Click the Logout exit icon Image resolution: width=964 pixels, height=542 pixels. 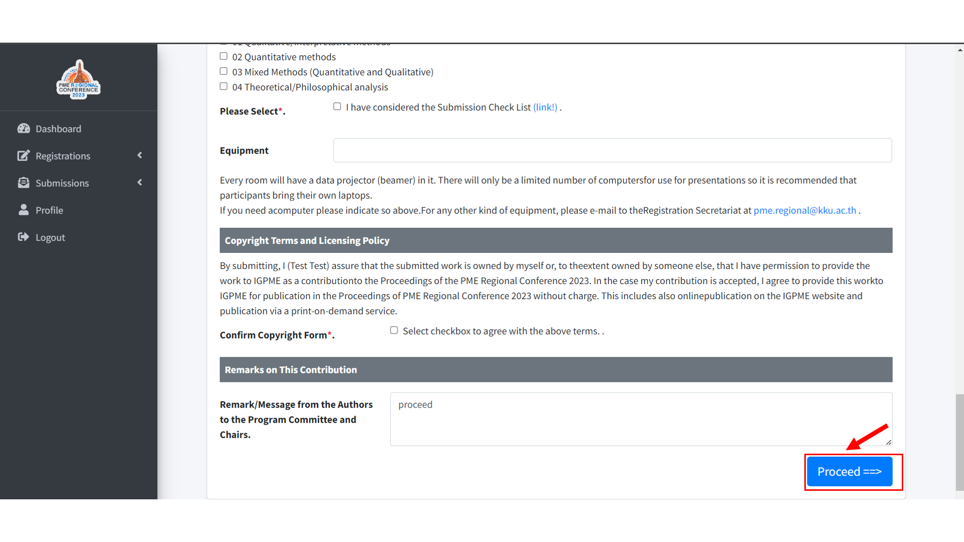click(24, 237)
